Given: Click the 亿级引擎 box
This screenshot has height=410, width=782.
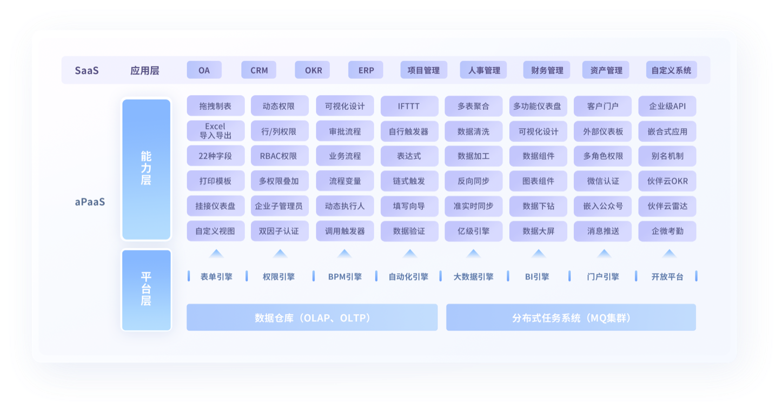Looking at the screenshot, I should point(473,231).
